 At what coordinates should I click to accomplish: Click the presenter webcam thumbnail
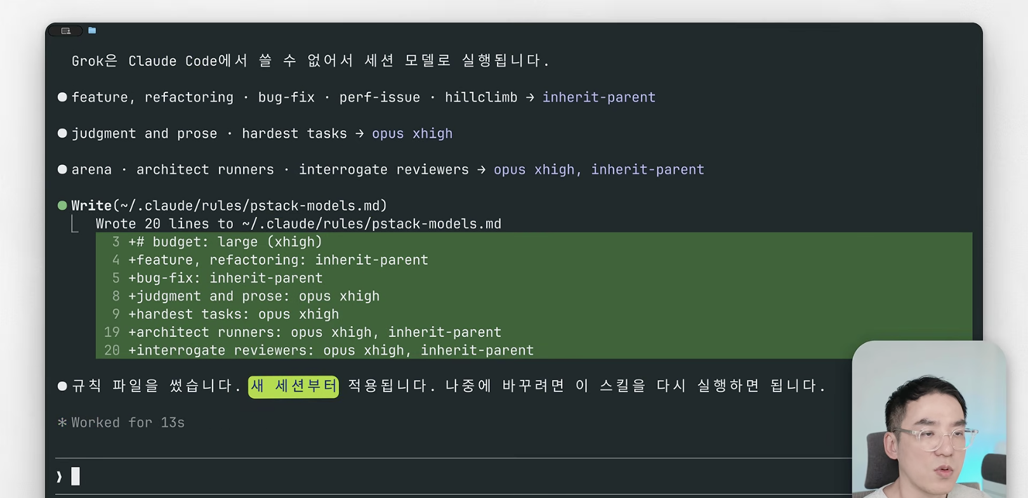(929, 419)
